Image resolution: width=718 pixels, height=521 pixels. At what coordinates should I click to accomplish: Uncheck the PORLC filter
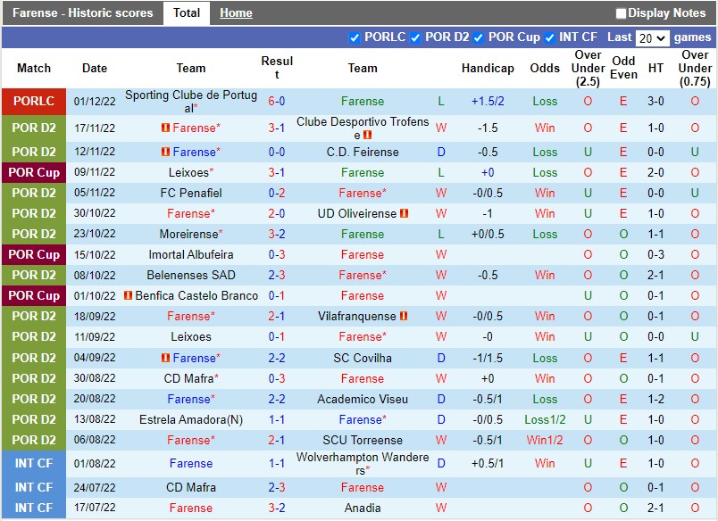(355, 38)
